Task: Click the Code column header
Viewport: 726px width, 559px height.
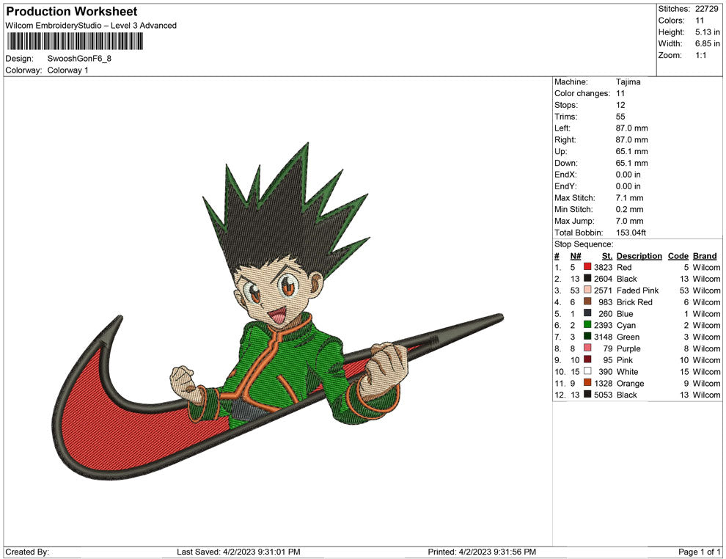Action: [x=678, y=255]
